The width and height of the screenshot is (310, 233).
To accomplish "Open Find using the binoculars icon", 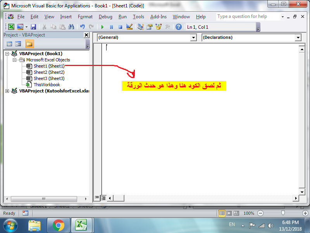I will pos(71,27).
